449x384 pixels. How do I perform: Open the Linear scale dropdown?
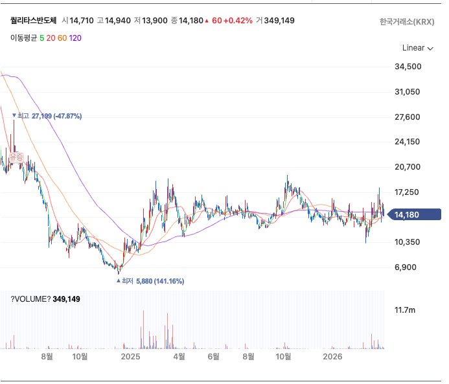417,48
